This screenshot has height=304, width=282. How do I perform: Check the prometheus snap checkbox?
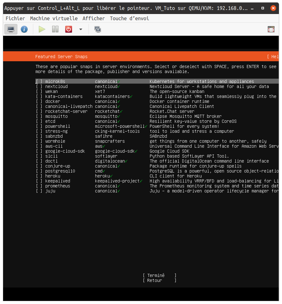click(39, 186)
